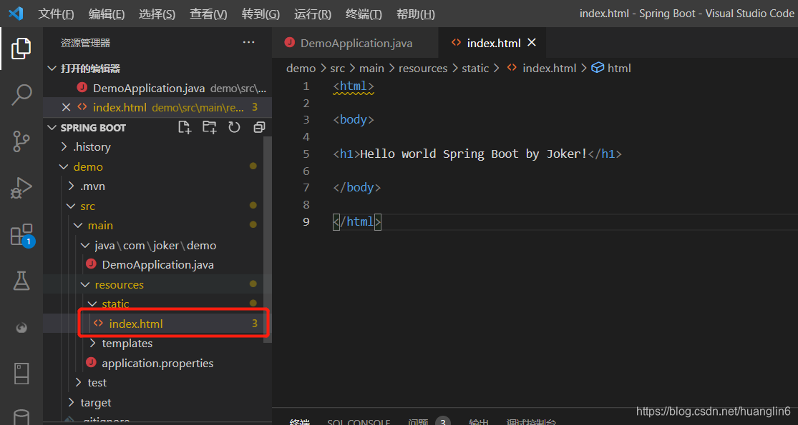This screenshot has width=798, height=425.
Task: Open application.properties file
Action: [x=157, y=363]
